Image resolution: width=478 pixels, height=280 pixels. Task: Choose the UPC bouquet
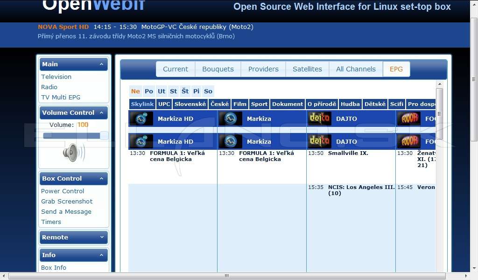point(164,104)
